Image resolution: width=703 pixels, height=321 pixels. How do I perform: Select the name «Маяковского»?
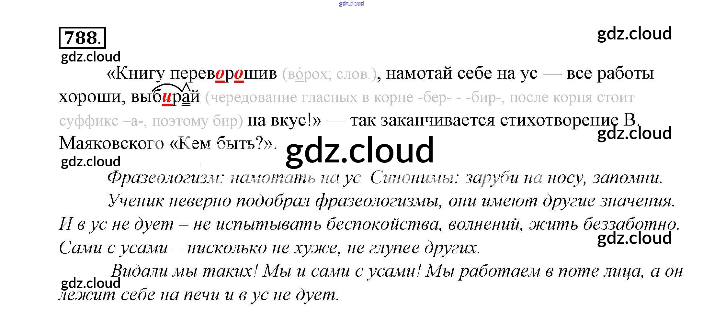pos(111,143)
